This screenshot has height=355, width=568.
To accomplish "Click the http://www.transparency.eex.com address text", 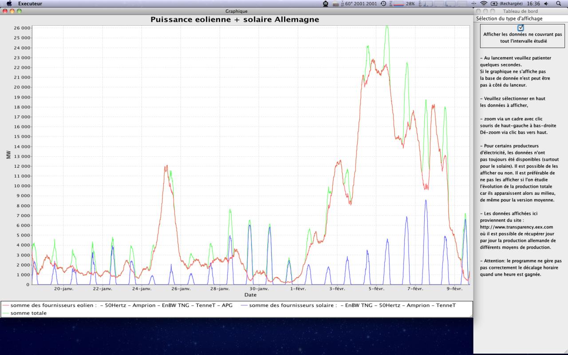I will [x=517, y=227].
